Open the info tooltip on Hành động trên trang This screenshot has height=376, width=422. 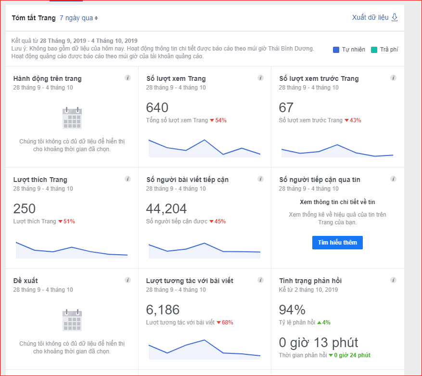tap(128, 77)
